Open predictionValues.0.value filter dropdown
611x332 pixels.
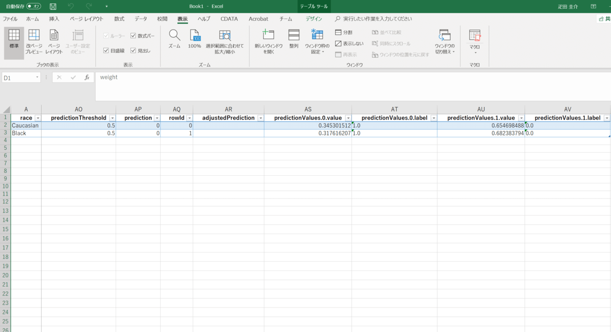coord(348,118)
